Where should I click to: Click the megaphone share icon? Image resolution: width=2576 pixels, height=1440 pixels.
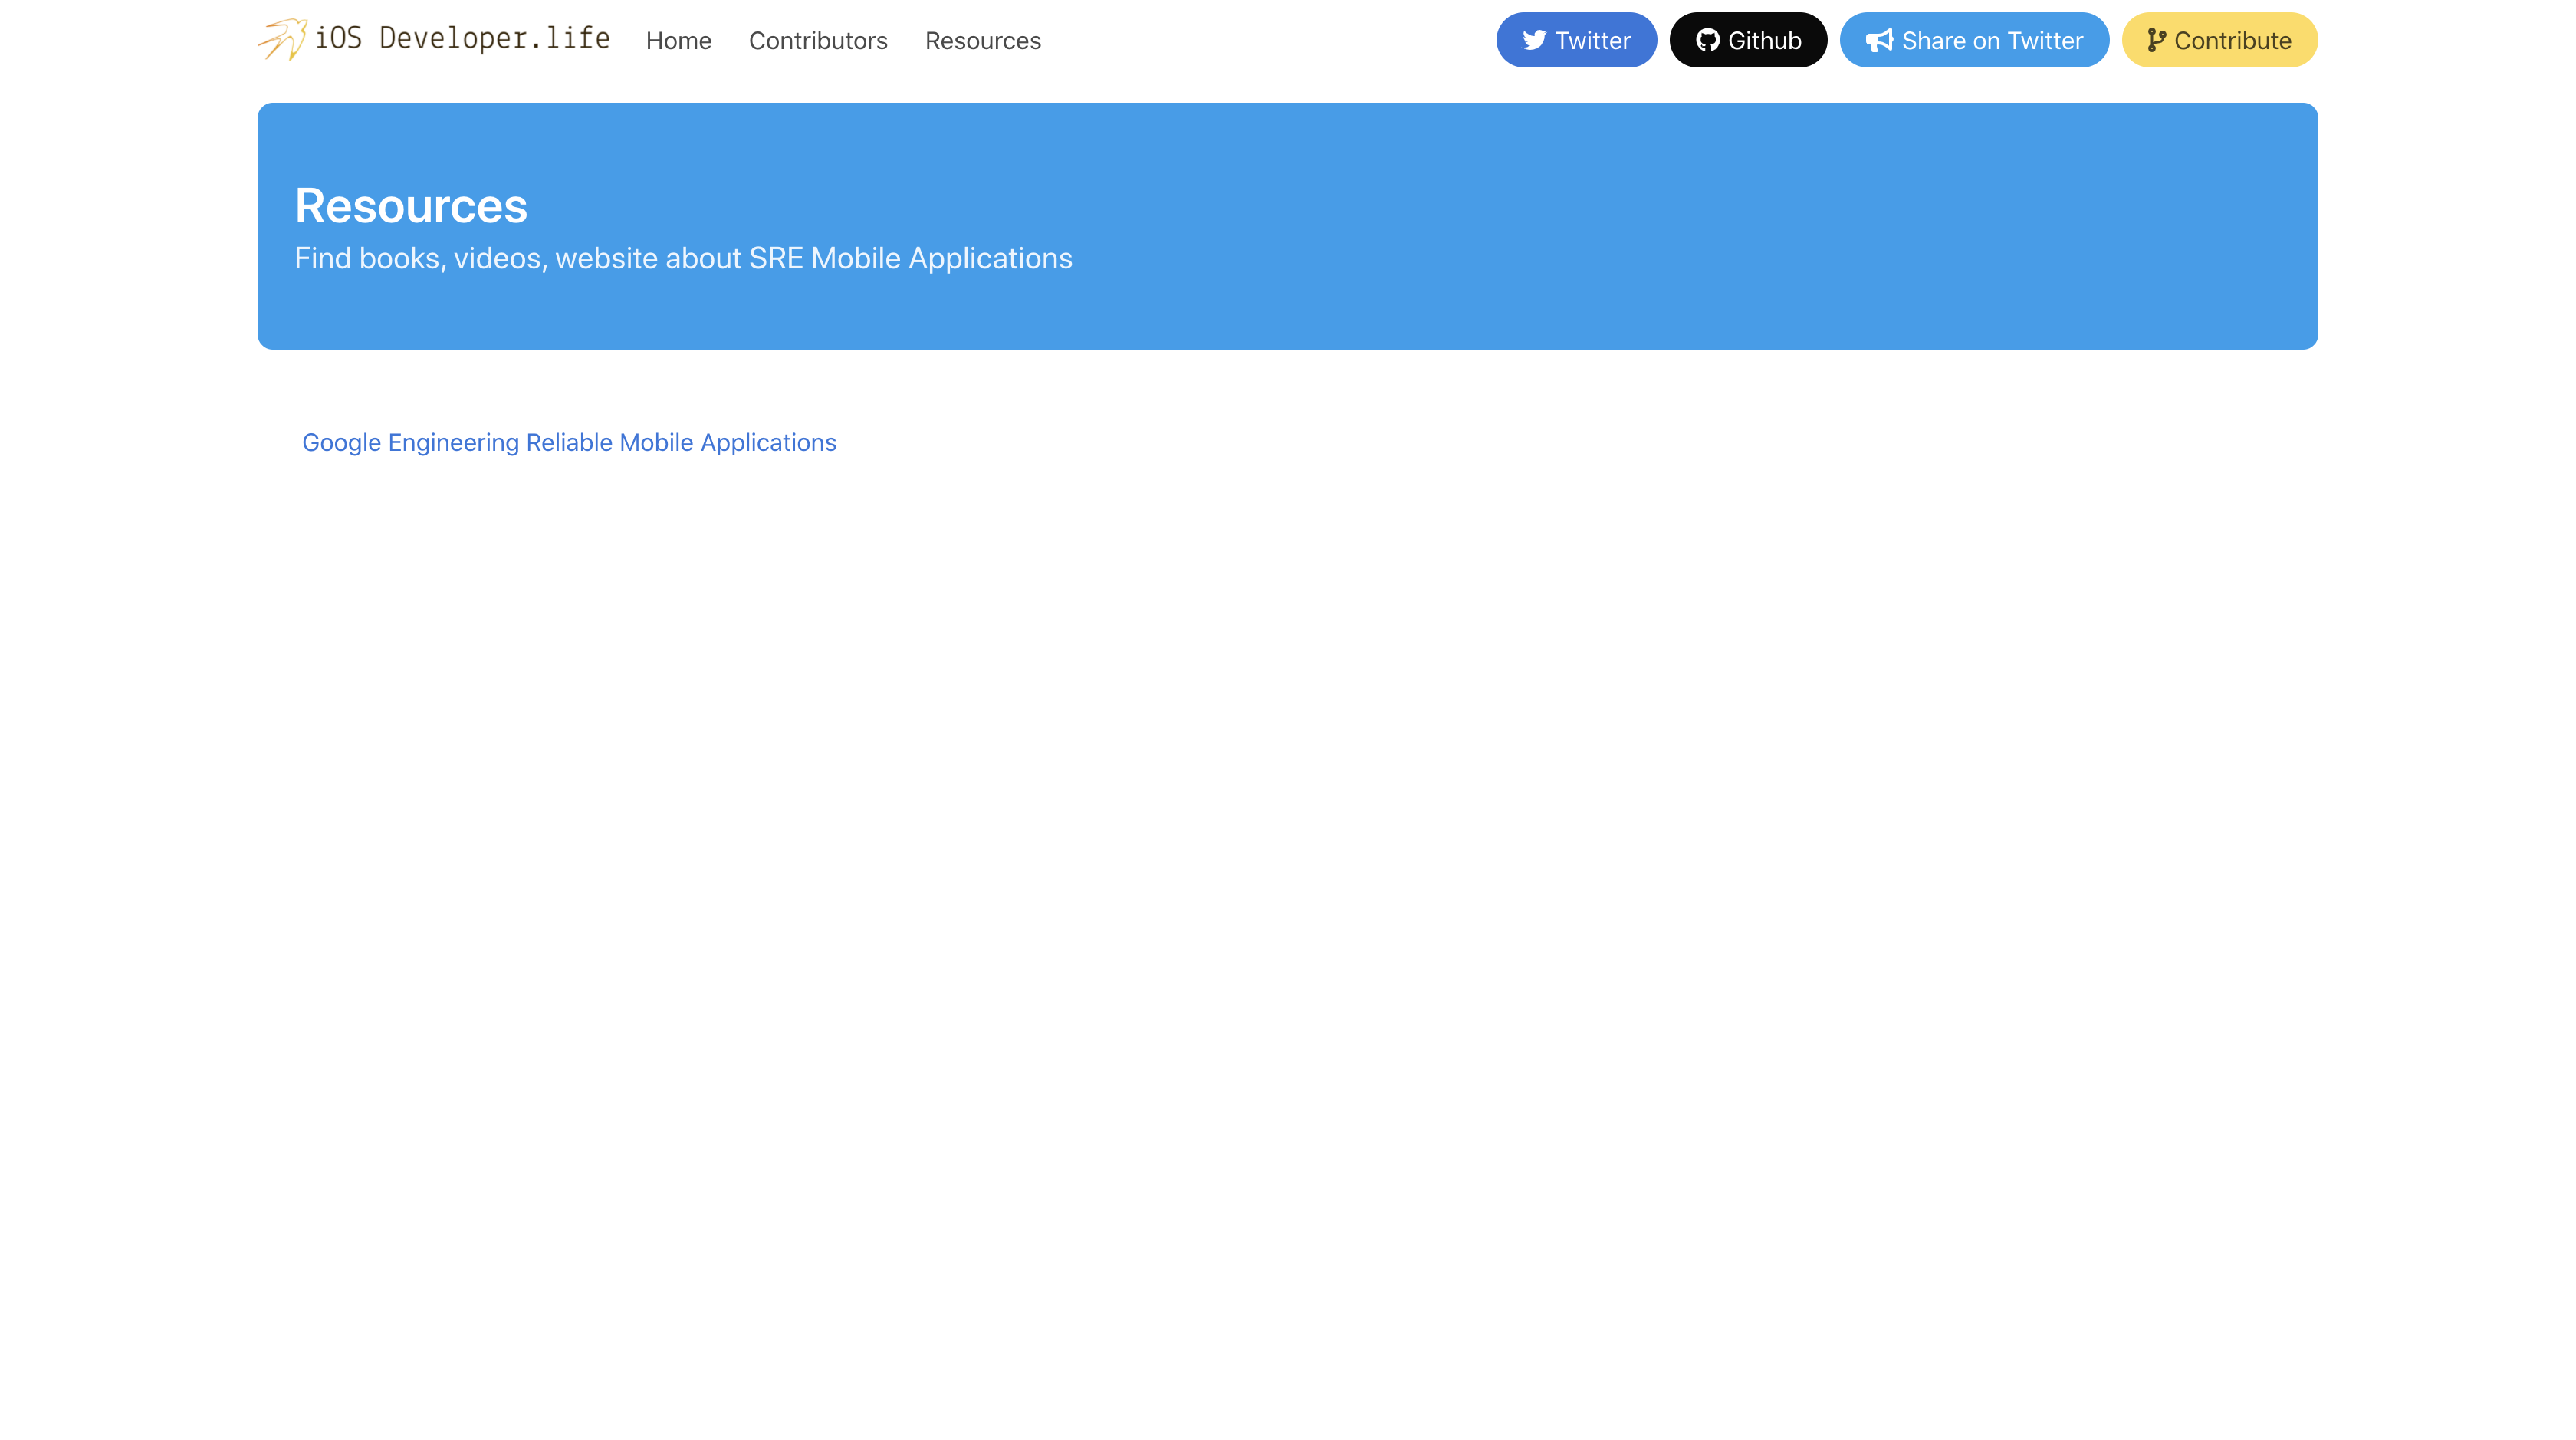1879,40
